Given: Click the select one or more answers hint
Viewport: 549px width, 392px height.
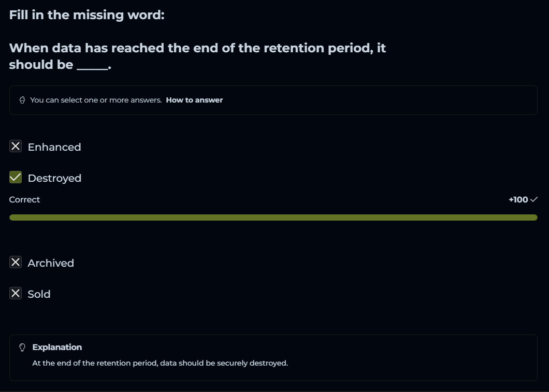Looking at the screenshot, I should 96,100.
